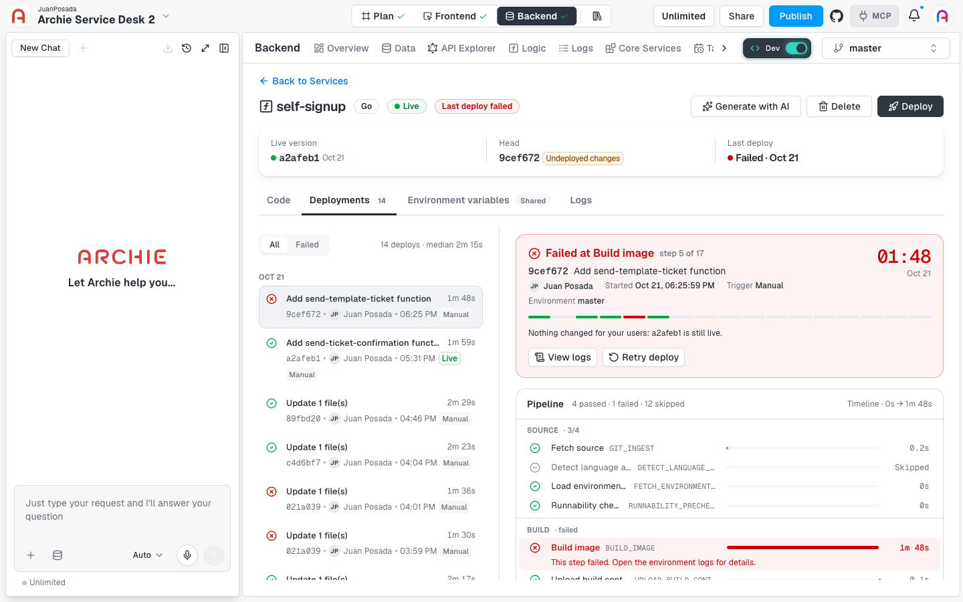This screenshot has width=963, height=602.
Task: Open the GitHub icon in header
Action: (x=837, y=16)
